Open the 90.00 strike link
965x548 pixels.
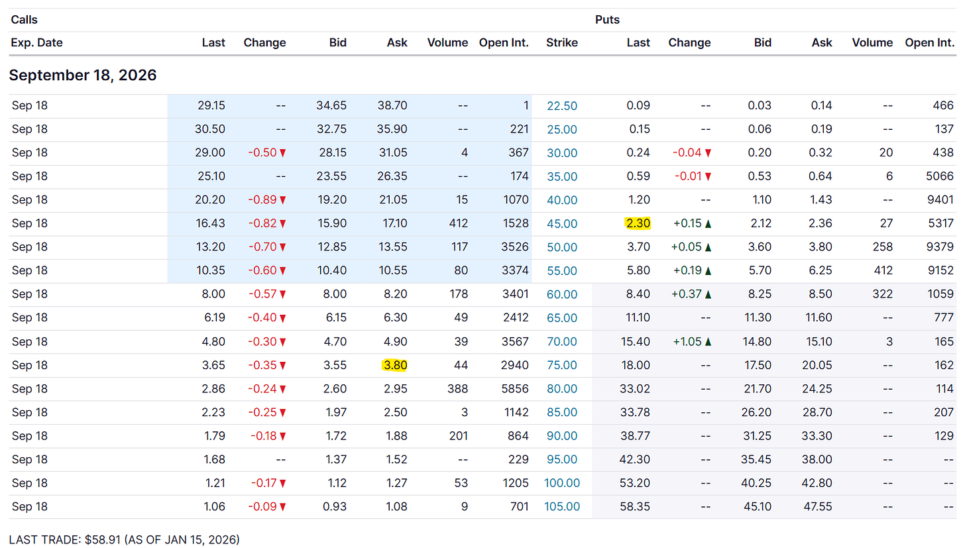click(561, 436)
